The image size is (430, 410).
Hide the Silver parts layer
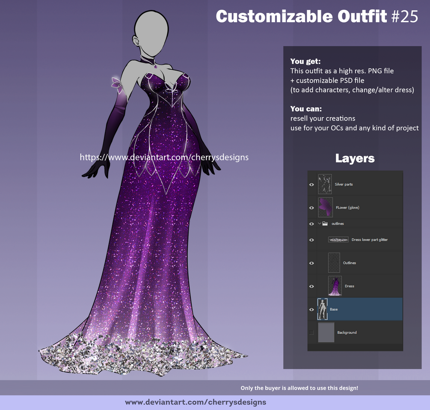[311, 184]
